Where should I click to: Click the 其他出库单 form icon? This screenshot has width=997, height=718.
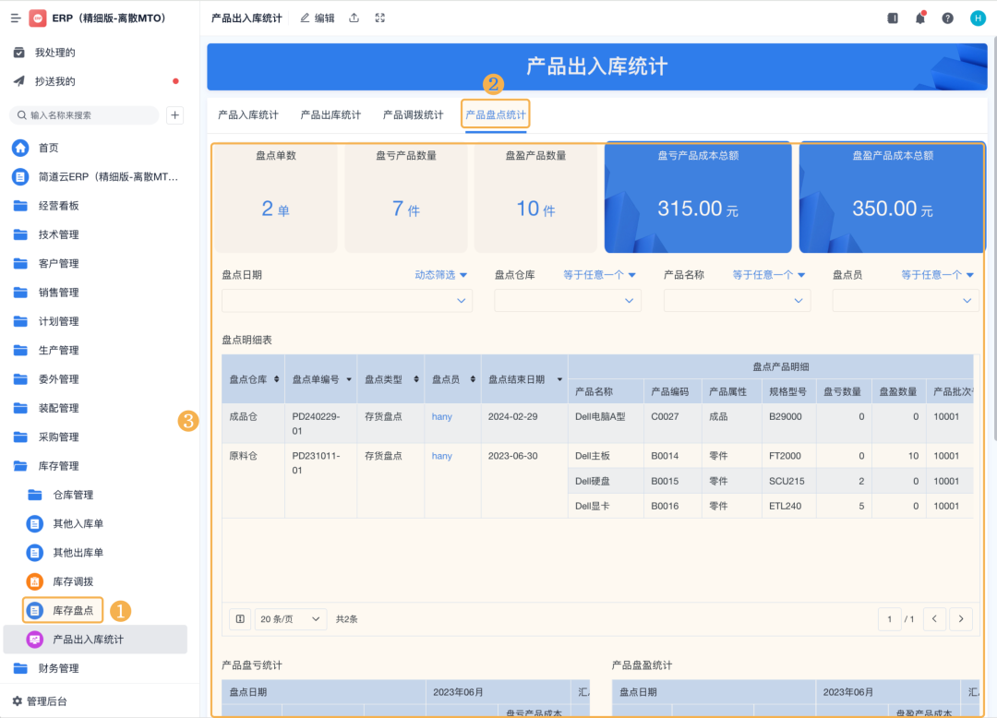tap(35, 553)
